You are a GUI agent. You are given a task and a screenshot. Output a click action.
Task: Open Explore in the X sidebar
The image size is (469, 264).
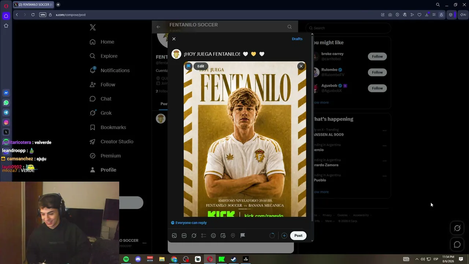(x=104, y=56)
